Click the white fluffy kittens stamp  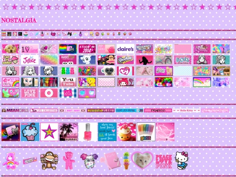tap(145, 82)
